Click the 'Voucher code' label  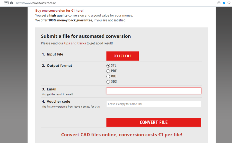coord(59,101)
